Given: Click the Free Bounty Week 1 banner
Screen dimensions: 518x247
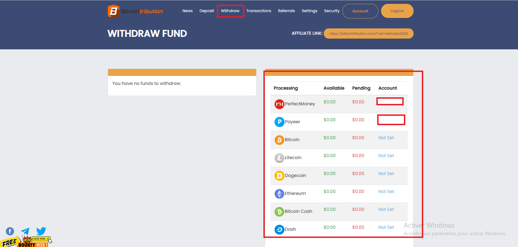Looking at the screenshot, I should [26, 241].
